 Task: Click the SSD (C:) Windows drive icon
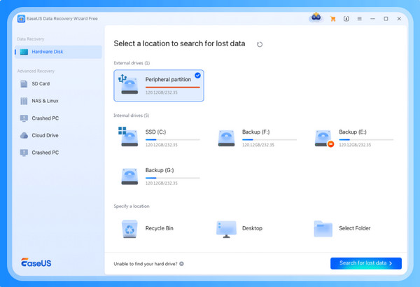[x=128, y=136]
